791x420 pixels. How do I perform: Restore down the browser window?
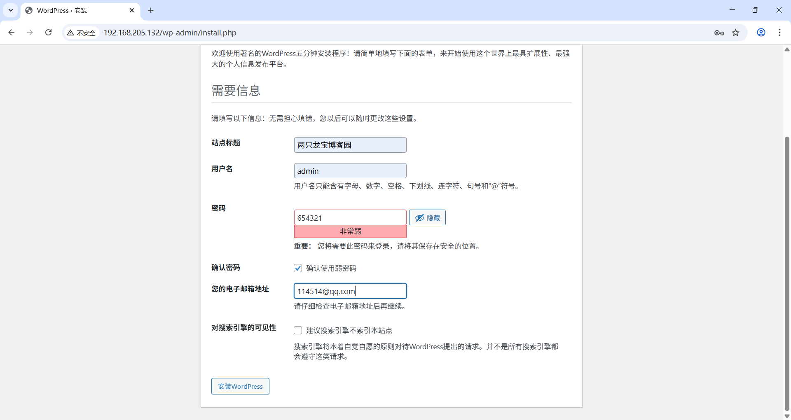tap(755, 10)
